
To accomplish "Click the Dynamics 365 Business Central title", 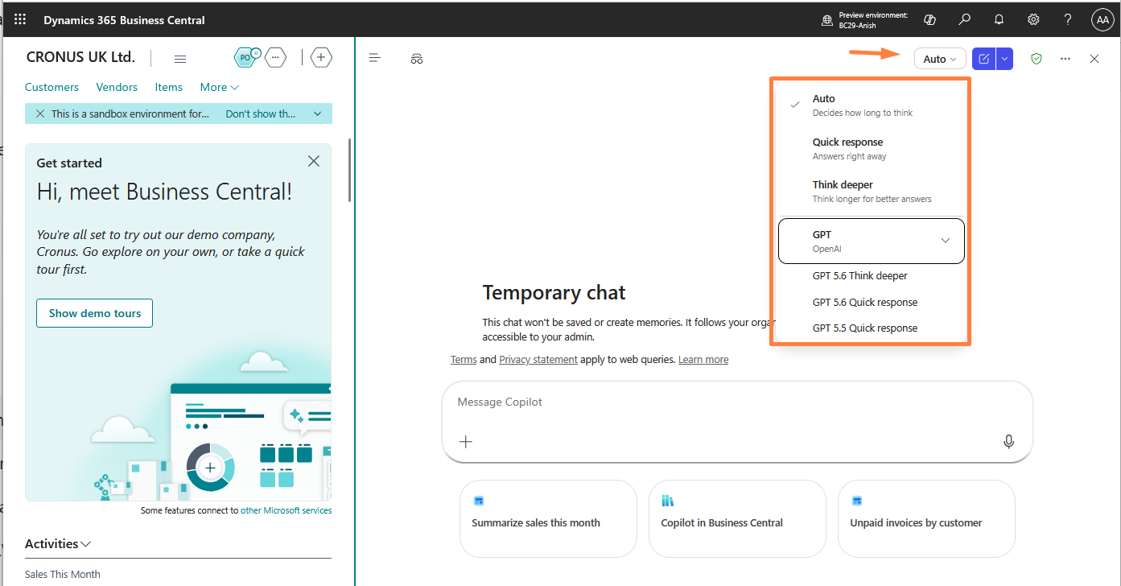I will pos(124,20).
